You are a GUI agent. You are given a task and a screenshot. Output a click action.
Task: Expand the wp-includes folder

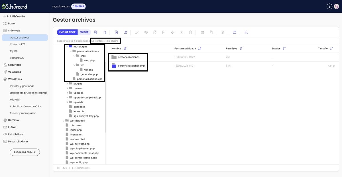64,121
